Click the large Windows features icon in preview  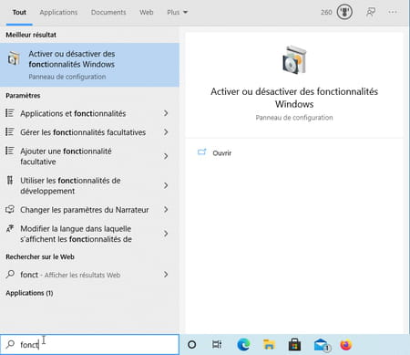294,59
